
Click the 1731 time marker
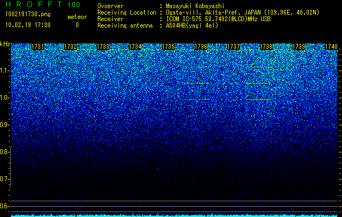click(x=38, y=47)
